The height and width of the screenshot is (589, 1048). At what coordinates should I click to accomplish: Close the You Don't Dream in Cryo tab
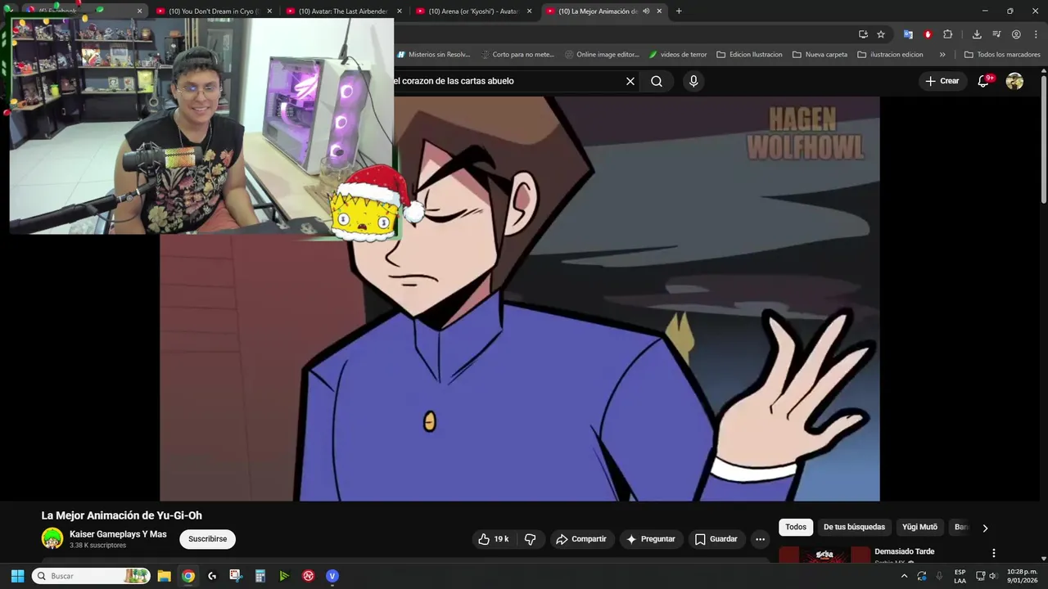coord(269,11)
